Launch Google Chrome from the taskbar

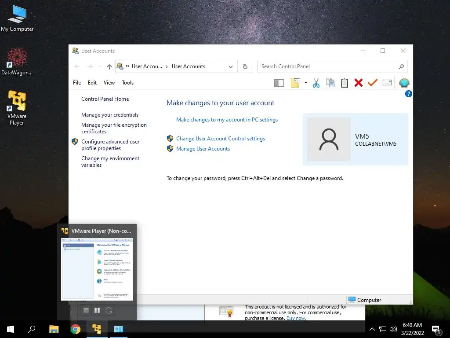(76, 329)
